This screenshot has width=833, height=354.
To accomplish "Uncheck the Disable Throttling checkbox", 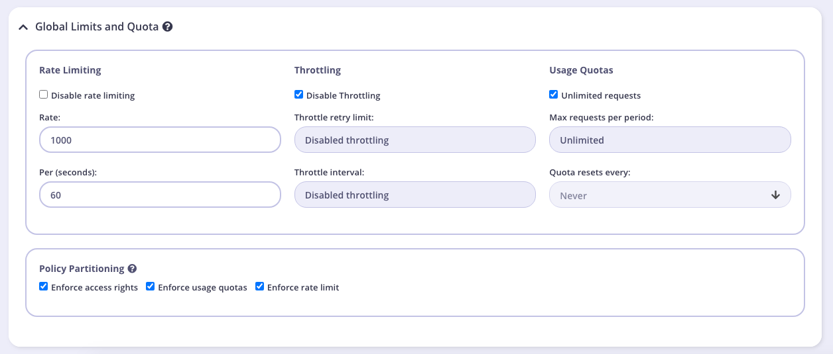I will (298, 95).
